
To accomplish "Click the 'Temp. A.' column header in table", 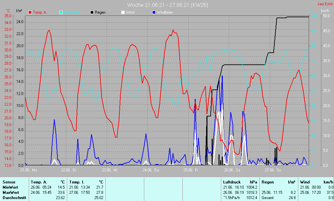I will 39,182.
